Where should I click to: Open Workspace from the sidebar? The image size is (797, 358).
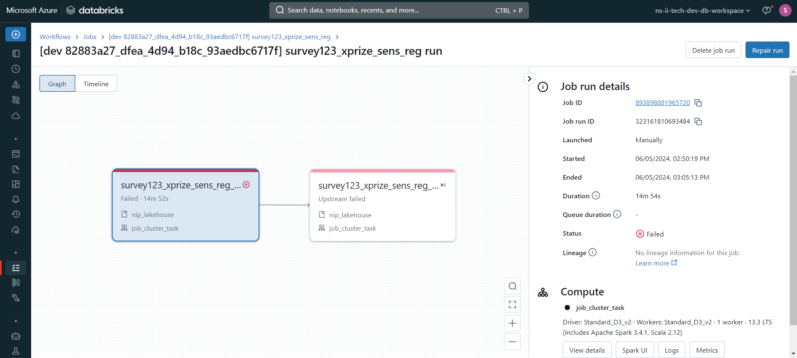[x=16, y=54]
